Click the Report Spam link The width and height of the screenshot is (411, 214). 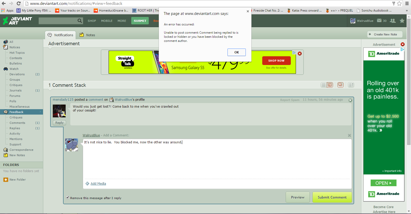[x=290, y=100]
